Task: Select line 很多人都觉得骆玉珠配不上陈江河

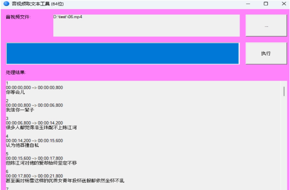Action: (41, 128)
